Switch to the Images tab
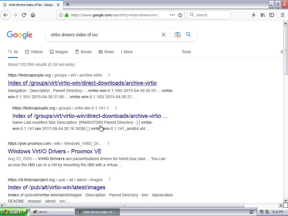This screenshot has height=216, width=288. tap(59, 52)
